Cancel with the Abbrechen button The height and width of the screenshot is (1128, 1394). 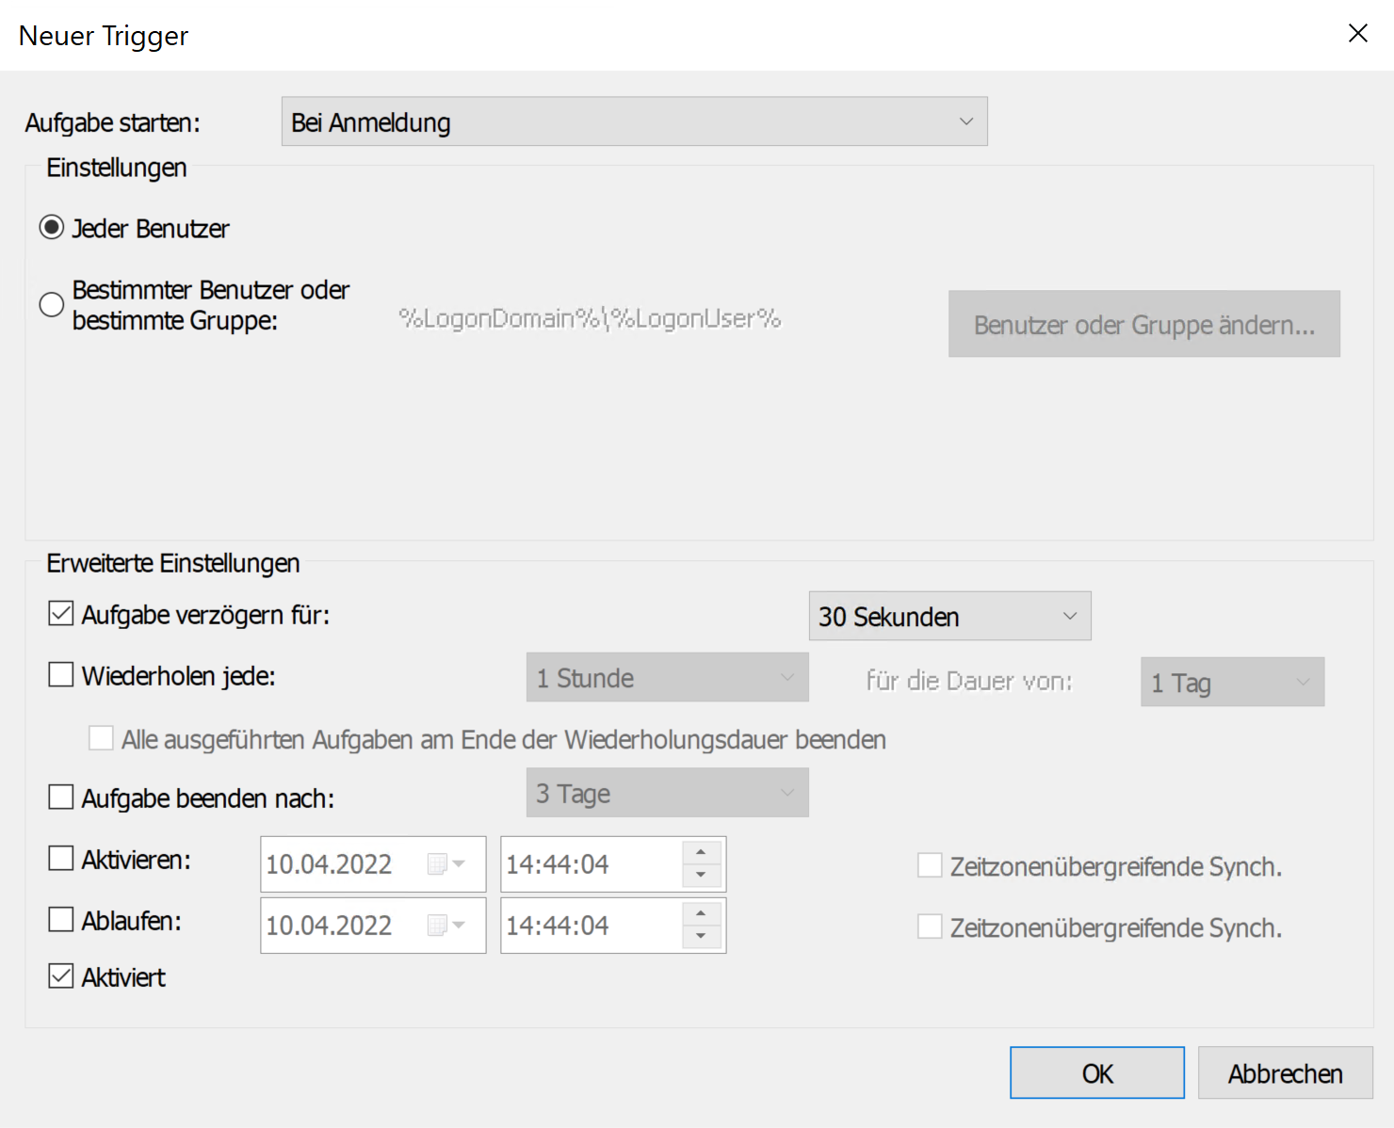point(1286,1072)
